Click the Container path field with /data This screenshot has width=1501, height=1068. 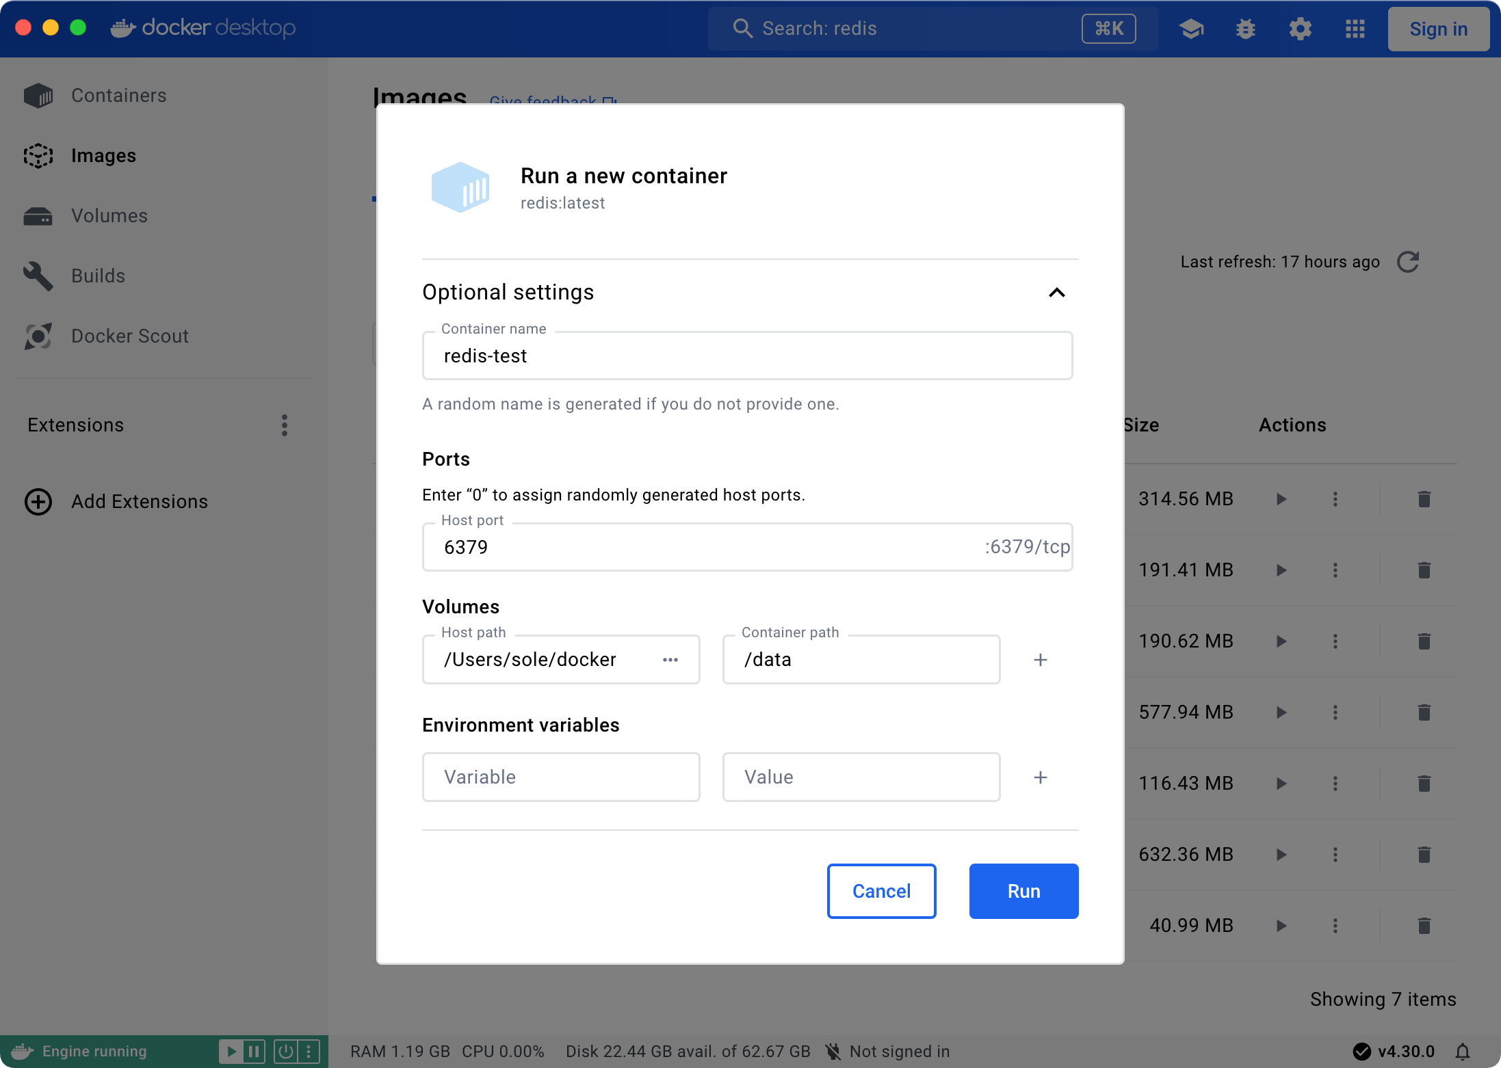(x=861, y=660)
